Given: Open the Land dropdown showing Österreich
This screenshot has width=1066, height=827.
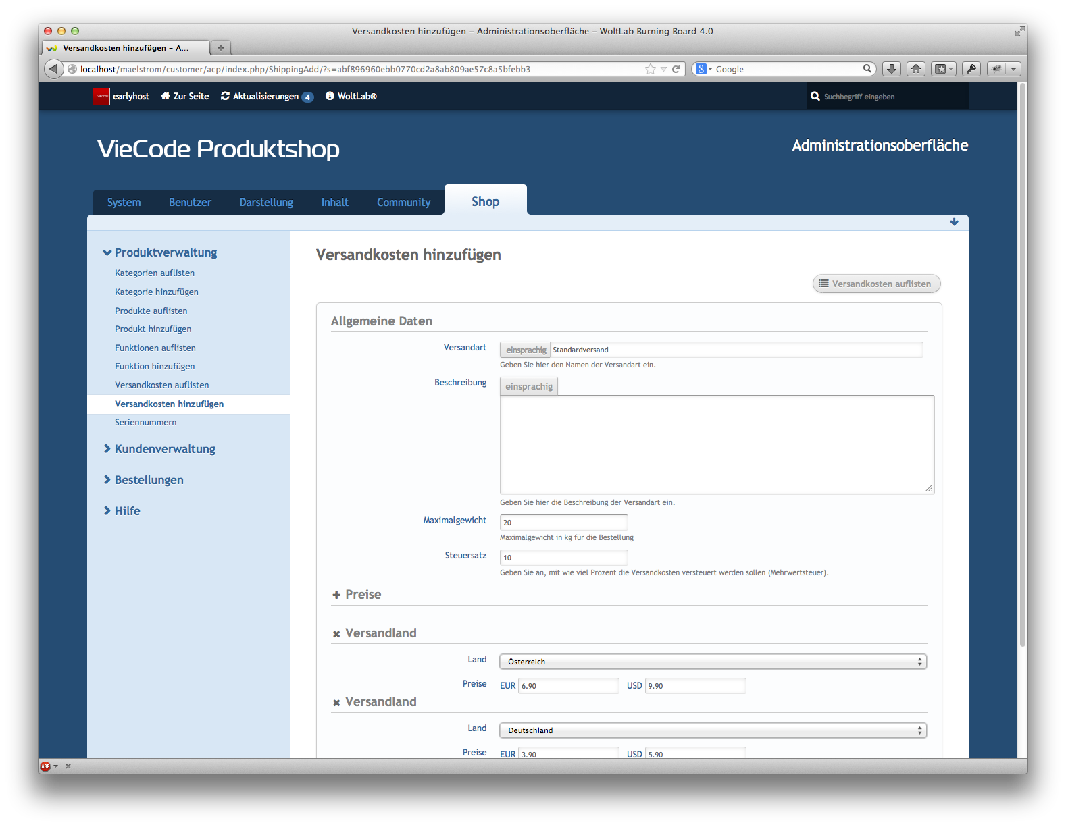Looking at the screenshot, I should (x=713, y=662).
